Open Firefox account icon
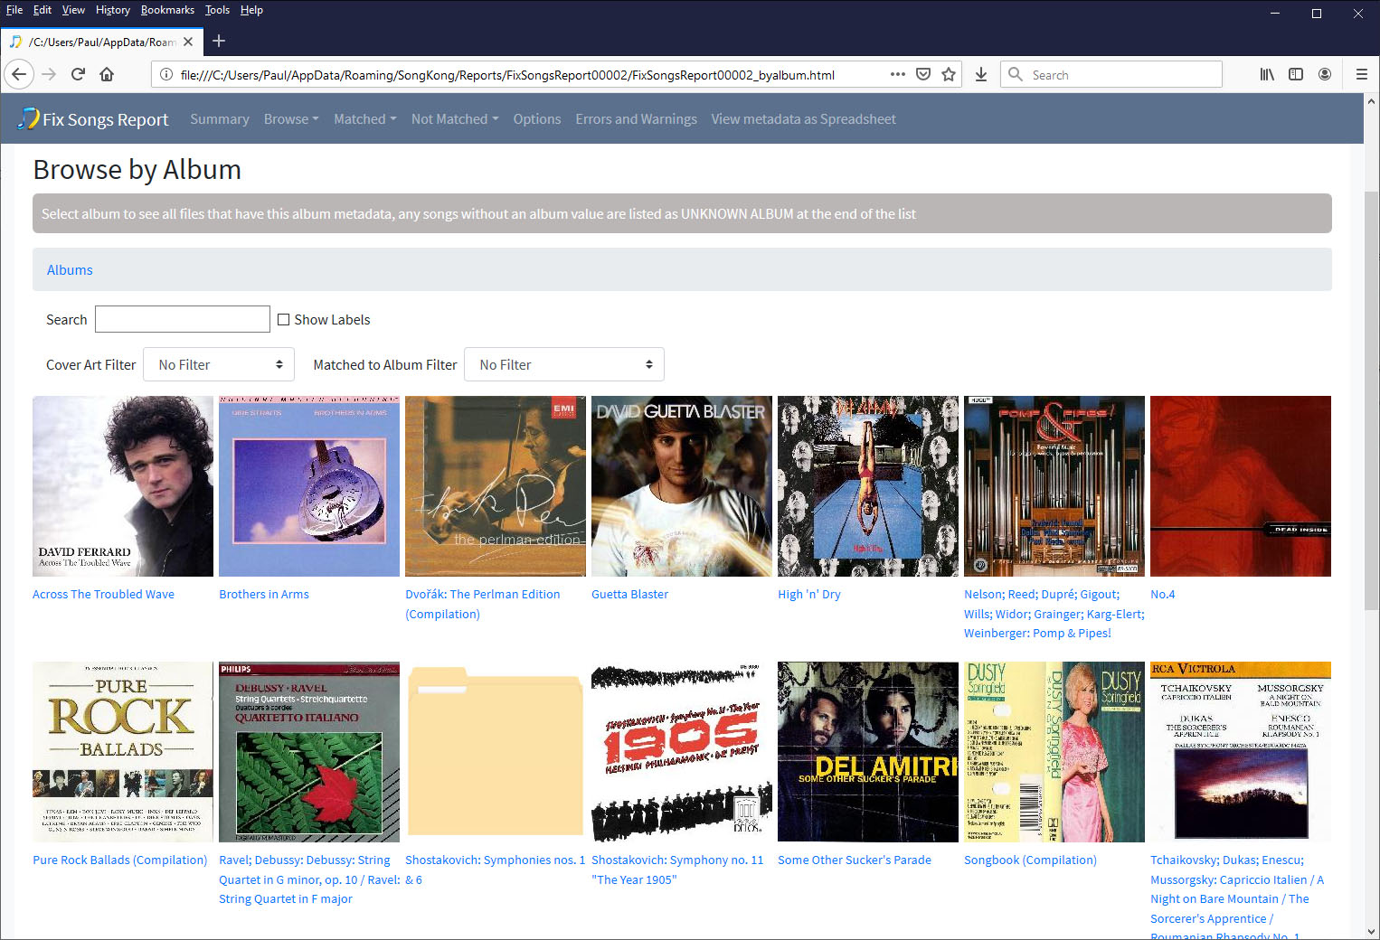1380x940 pixels. (x=1325, y=74)
